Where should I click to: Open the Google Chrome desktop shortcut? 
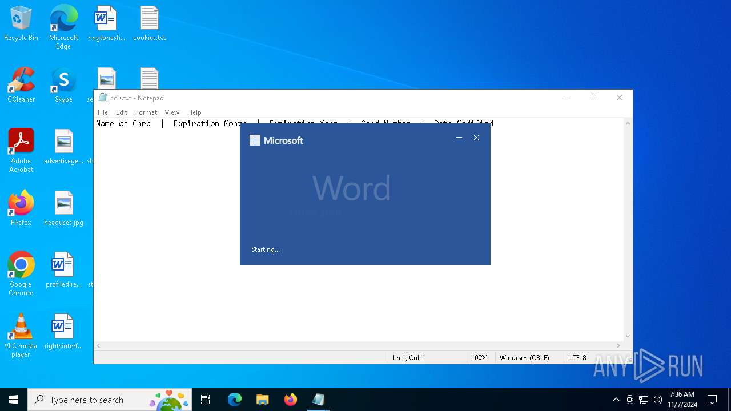point(21,274)
